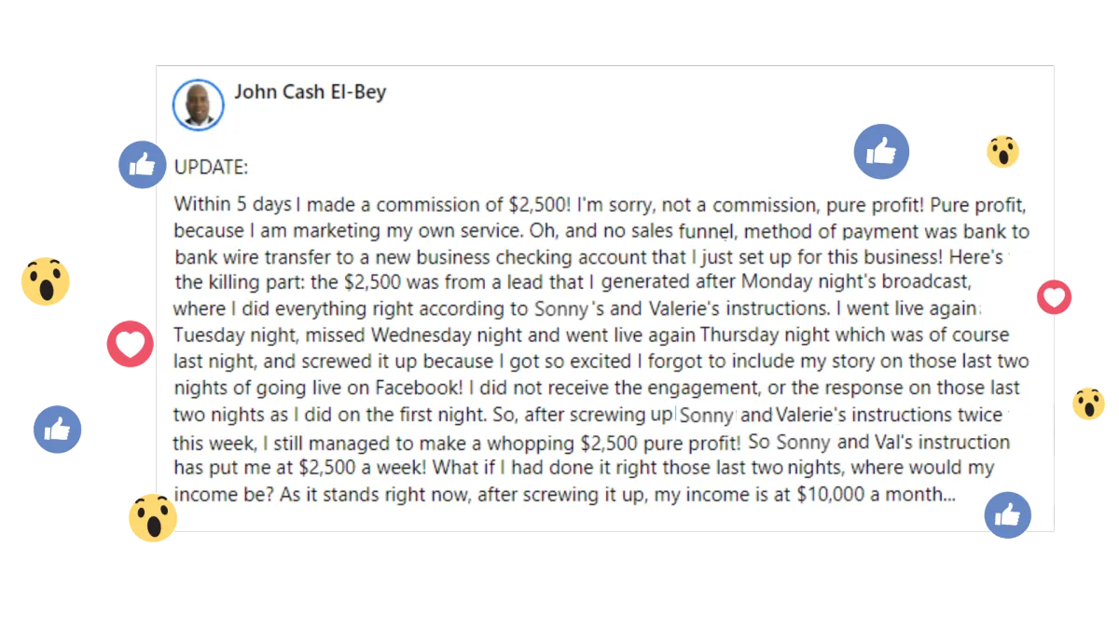This screenshot has height=629, width=1119.
Task: Click the UPDATE: heading text
Action: 212,168
